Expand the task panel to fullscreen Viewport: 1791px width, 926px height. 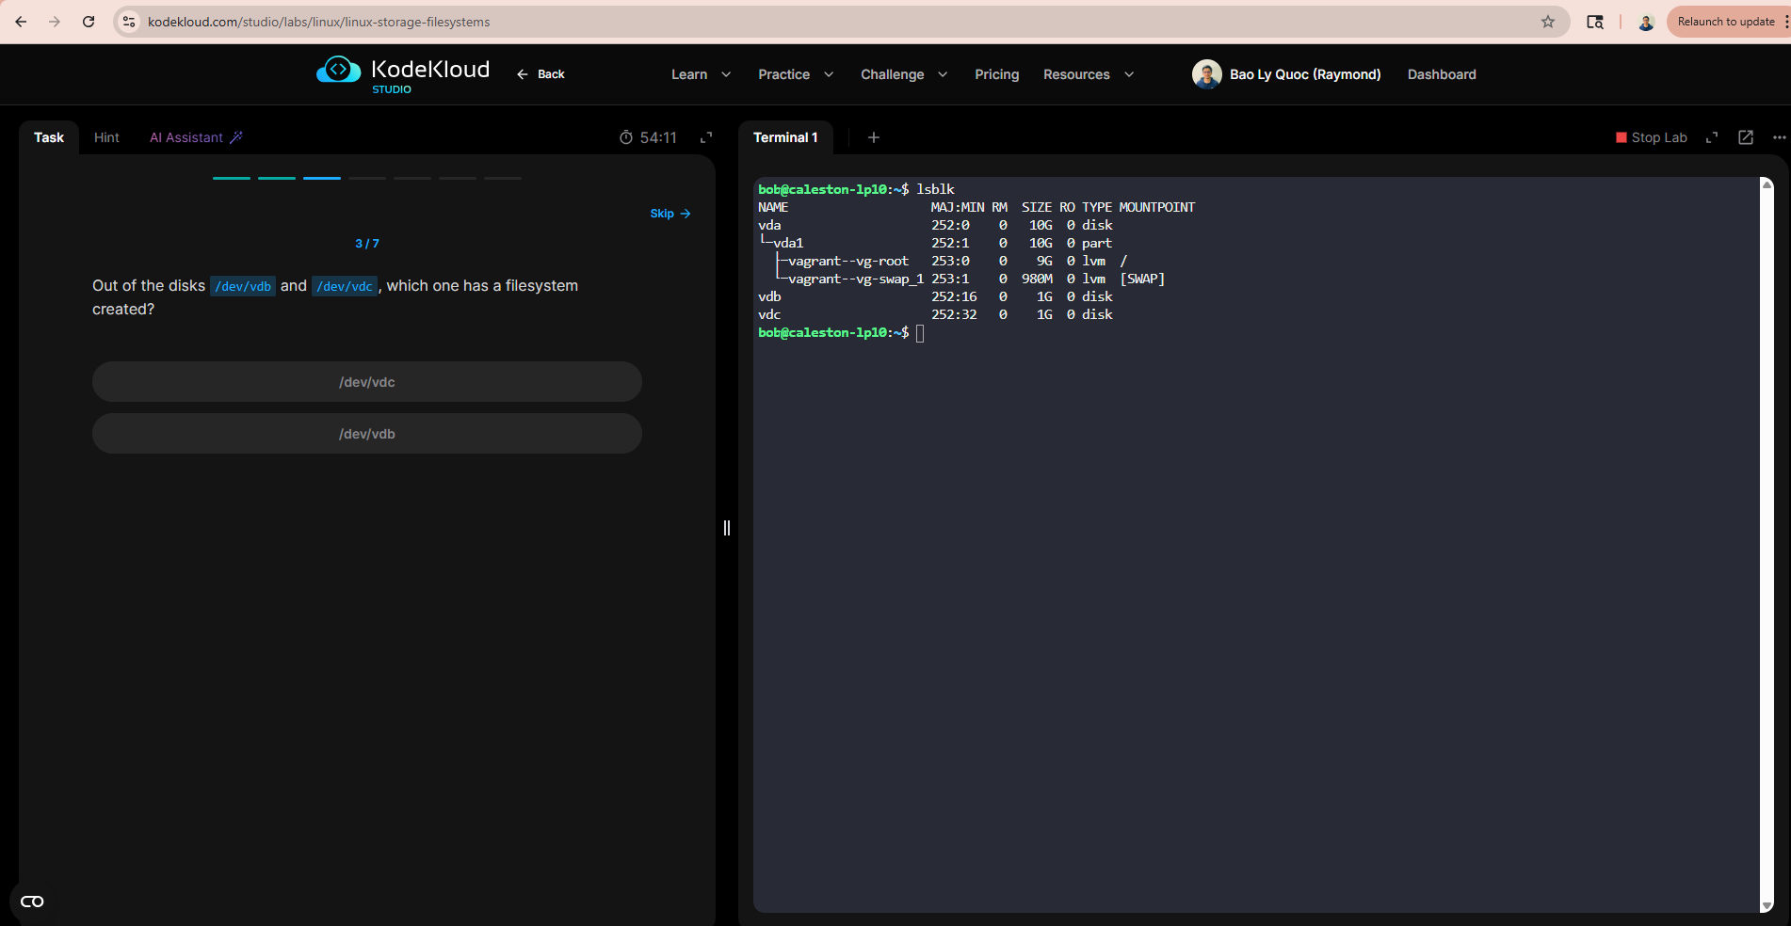point(706,137)
